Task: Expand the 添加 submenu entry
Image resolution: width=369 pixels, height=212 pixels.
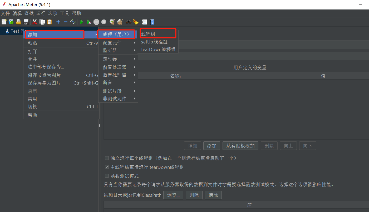Action: tap(61, 34)
